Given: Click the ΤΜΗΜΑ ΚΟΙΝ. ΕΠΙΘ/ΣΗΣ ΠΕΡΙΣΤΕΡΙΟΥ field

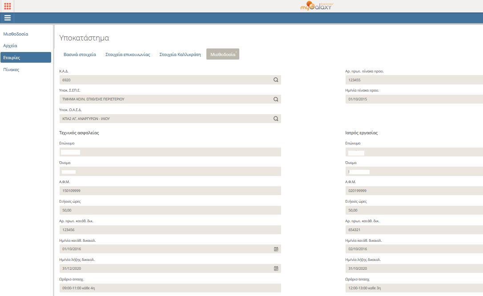Looking at the screenshot, I should [x=170, y=99].
